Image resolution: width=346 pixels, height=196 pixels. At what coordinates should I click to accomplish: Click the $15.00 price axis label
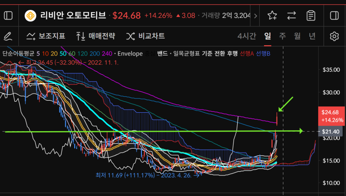(x=331, y=161)
